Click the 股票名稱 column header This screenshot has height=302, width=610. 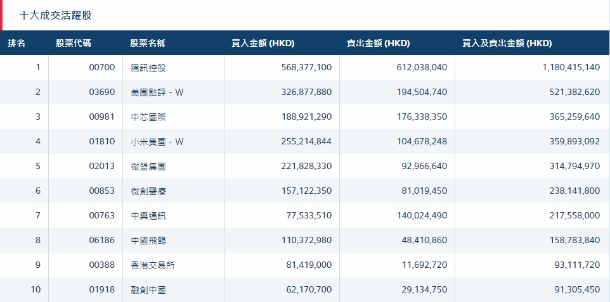(148, 44)
